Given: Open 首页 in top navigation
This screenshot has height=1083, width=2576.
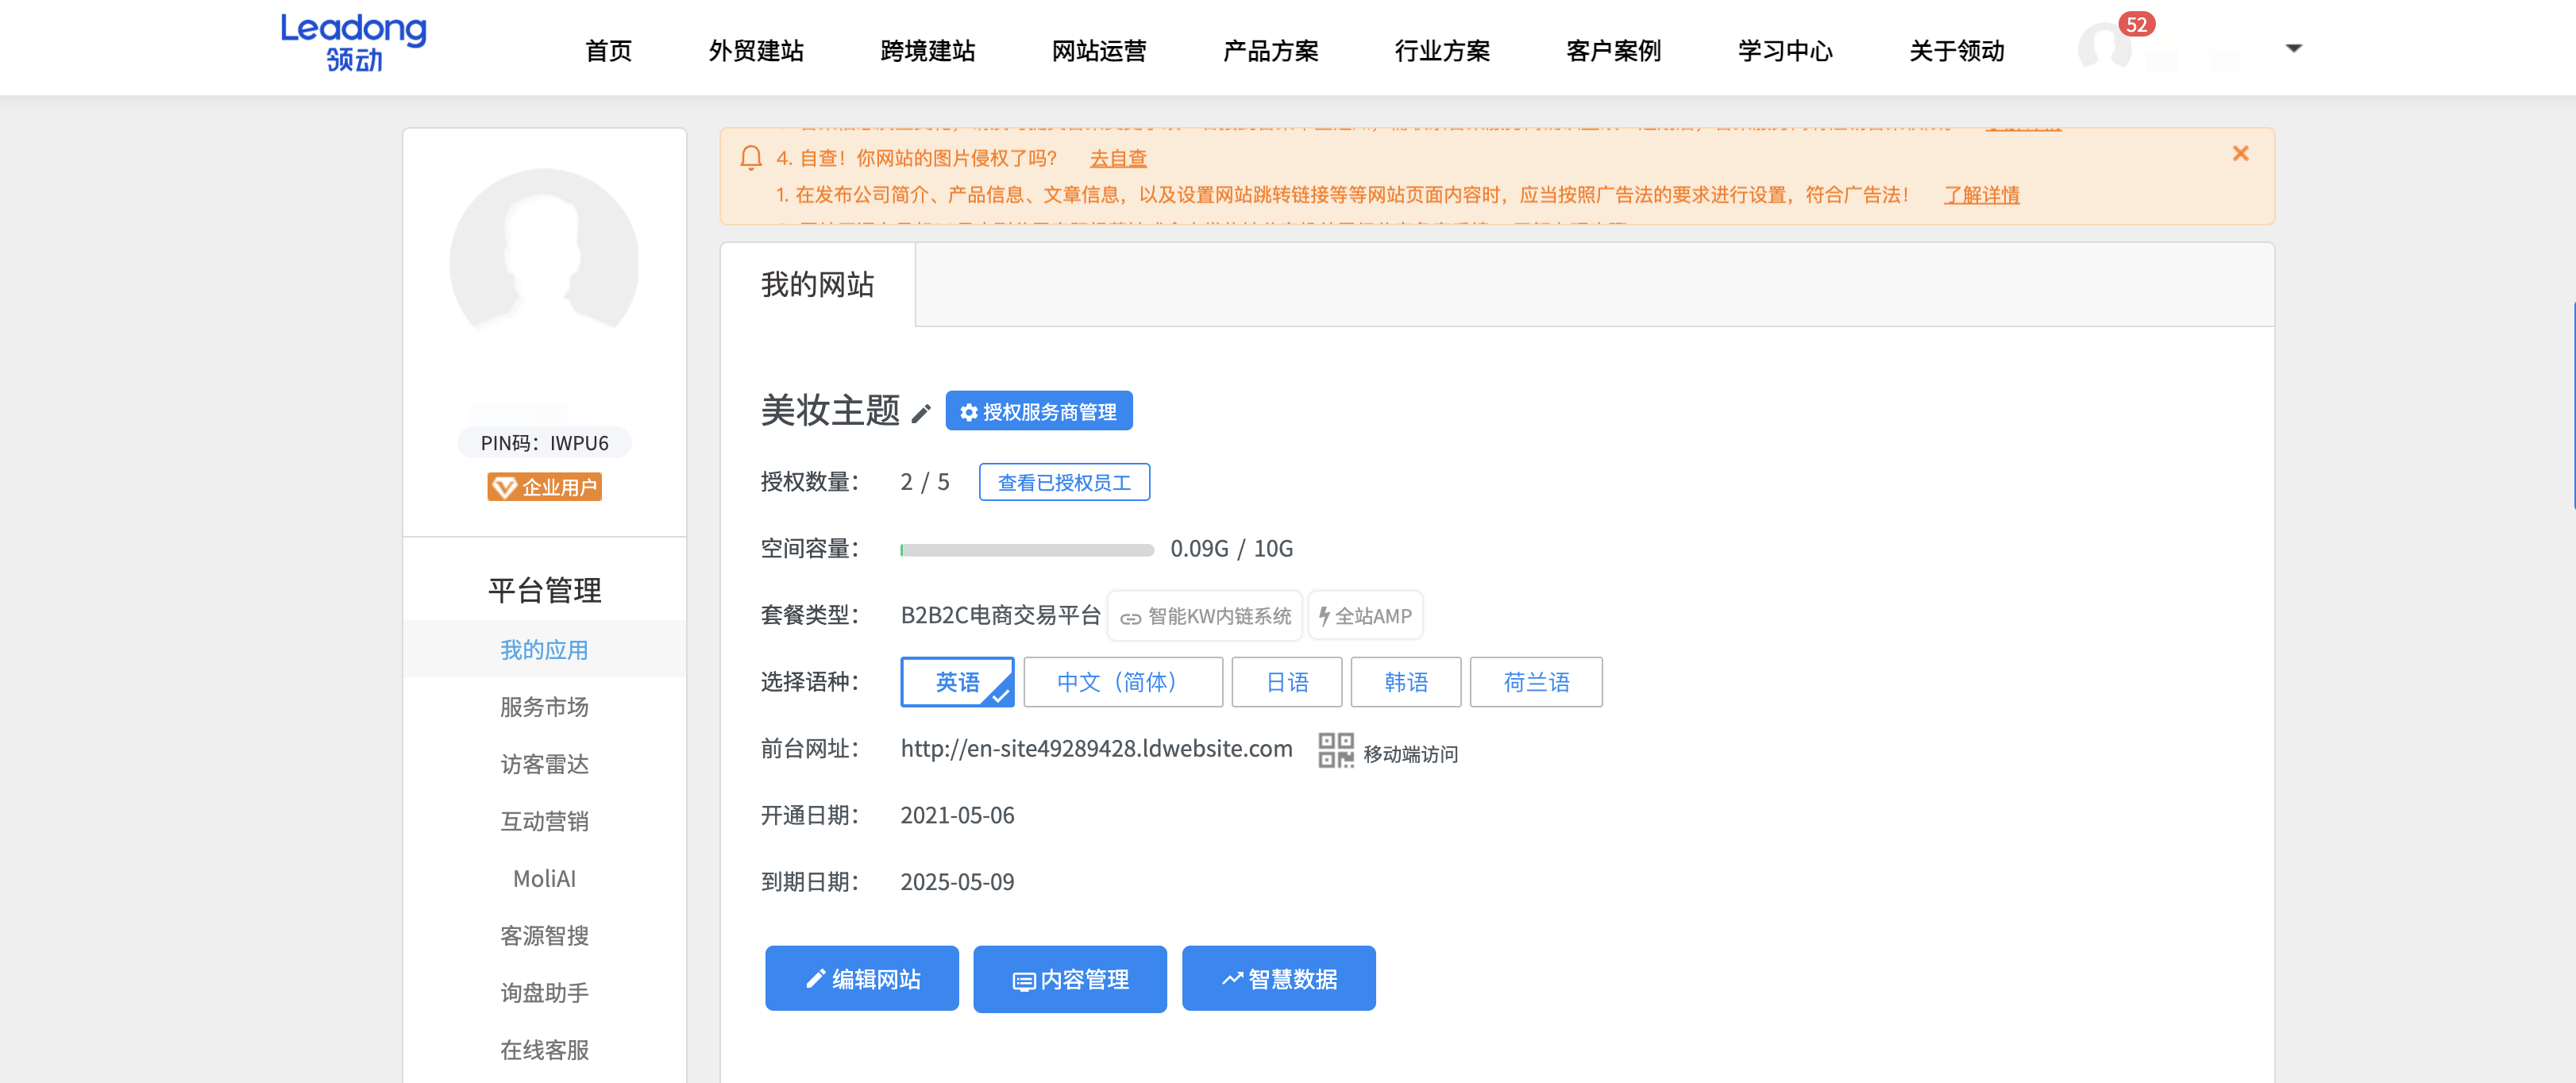Looking at the screenshot, I should click(609, 51).
